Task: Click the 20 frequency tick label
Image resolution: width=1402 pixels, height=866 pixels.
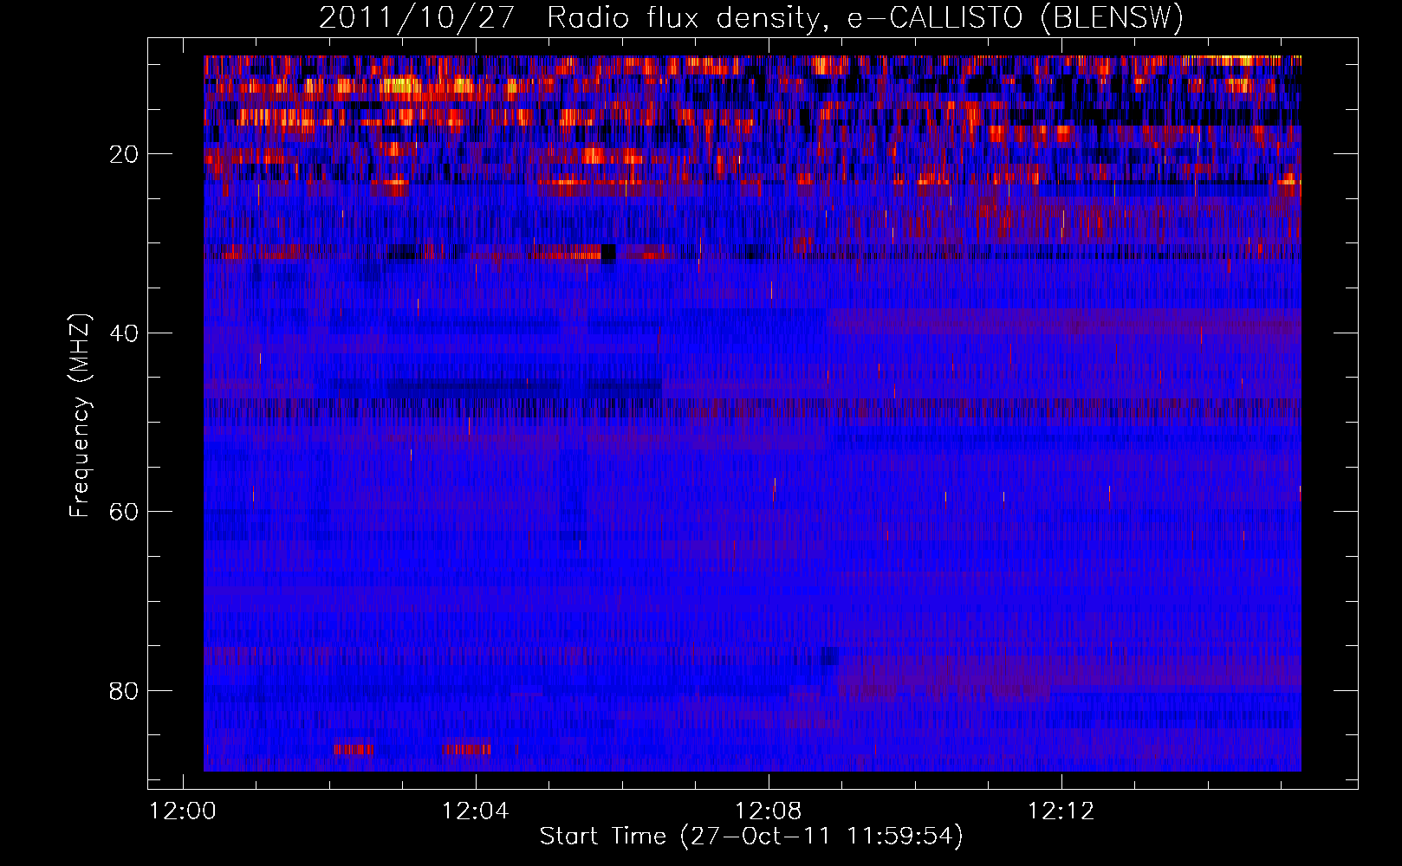Action: click(124, 154)
